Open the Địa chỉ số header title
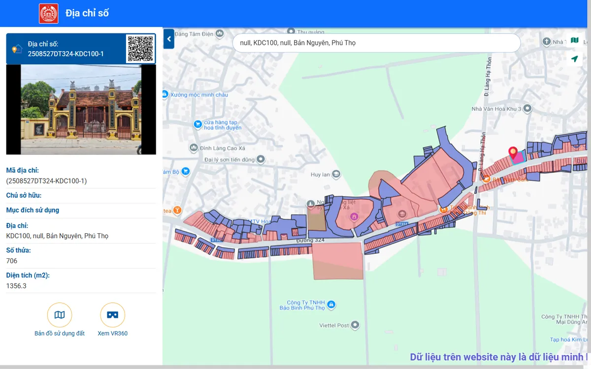 point(87,13)
